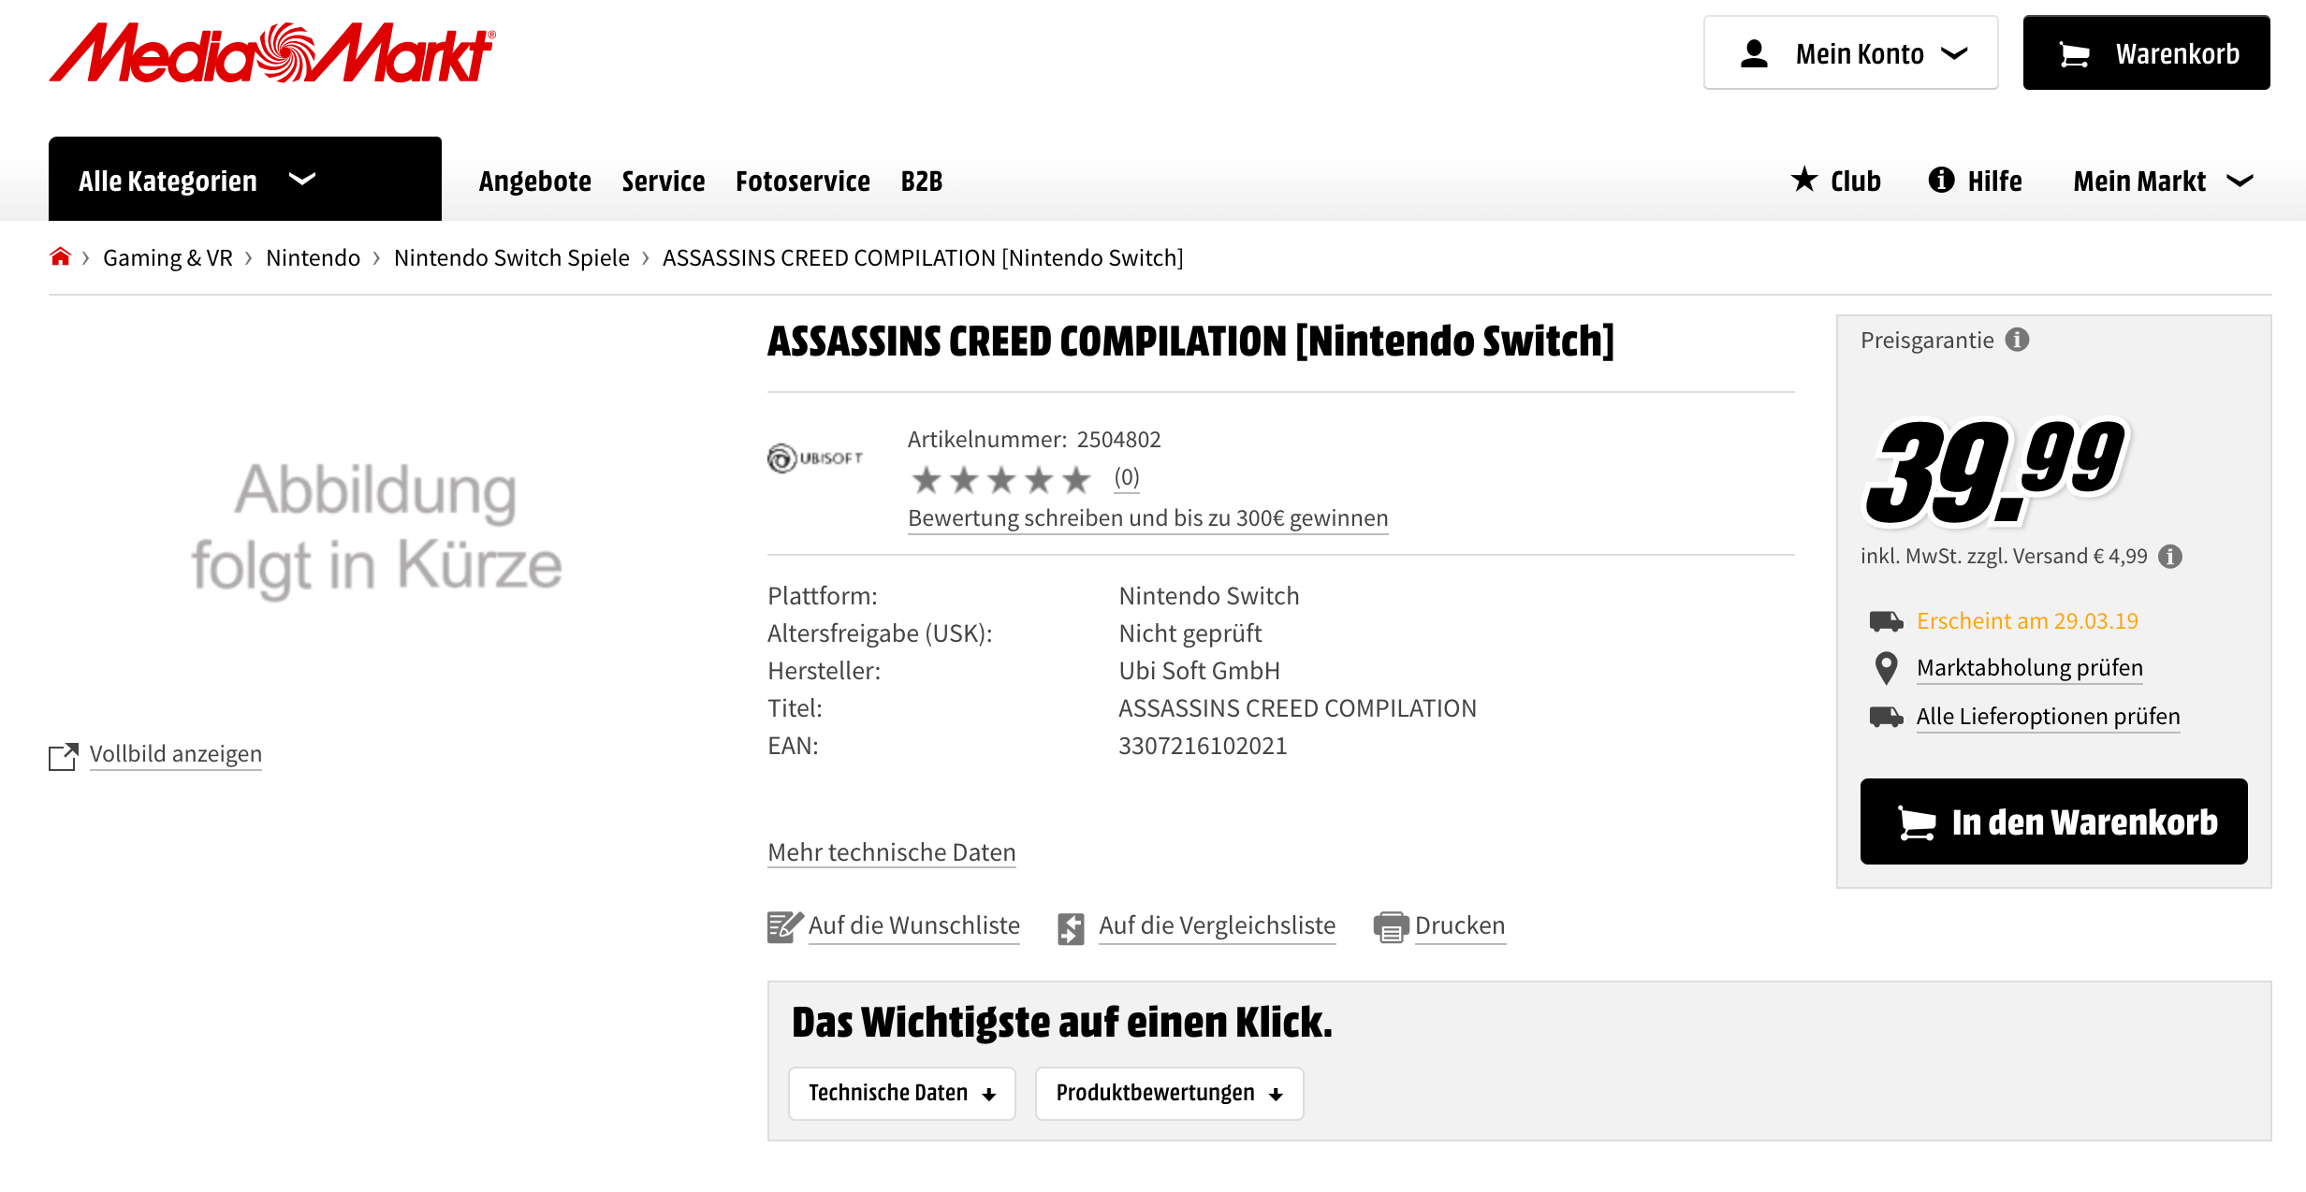
Task: Click the MediaMarkt logo
Action: [272, 53]
